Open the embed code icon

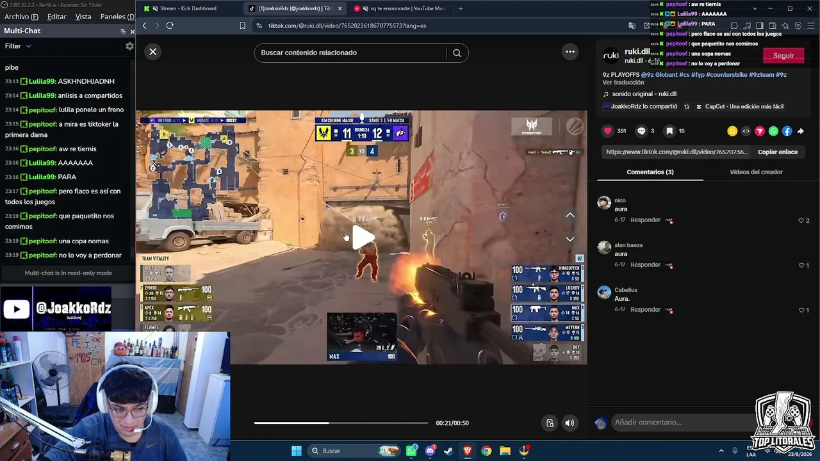746,131
